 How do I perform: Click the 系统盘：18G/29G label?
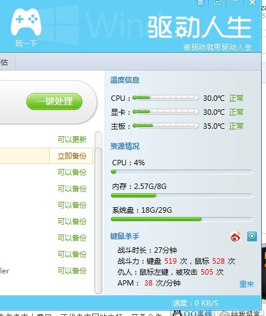142,210
